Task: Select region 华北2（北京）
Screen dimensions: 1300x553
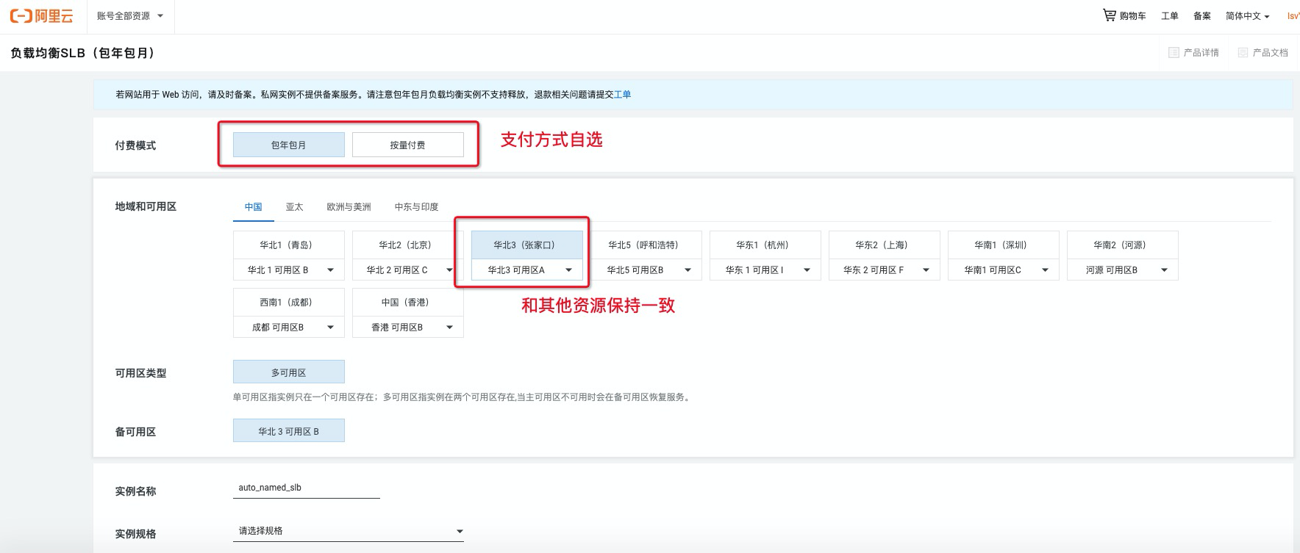Action: pos(408,245)
